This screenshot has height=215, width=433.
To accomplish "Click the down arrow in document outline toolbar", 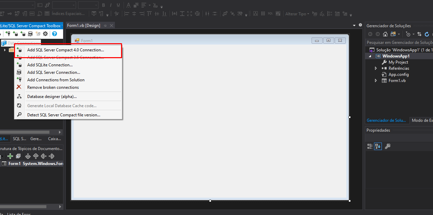I will click(28, 156).
